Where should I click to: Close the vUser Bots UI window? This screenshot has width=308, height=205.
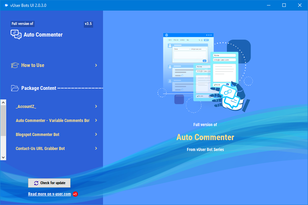[x=300, y=5]
